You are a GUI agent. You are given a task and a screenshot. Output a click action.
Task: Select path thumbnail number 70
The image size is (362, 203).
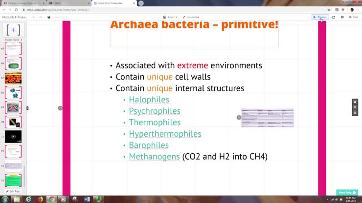tap(13, 122)
